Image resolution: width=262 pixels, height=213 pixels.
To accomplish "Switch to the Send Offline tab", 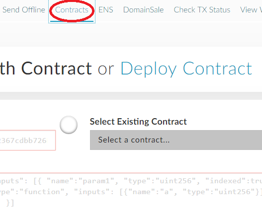I will click(24, 10).
